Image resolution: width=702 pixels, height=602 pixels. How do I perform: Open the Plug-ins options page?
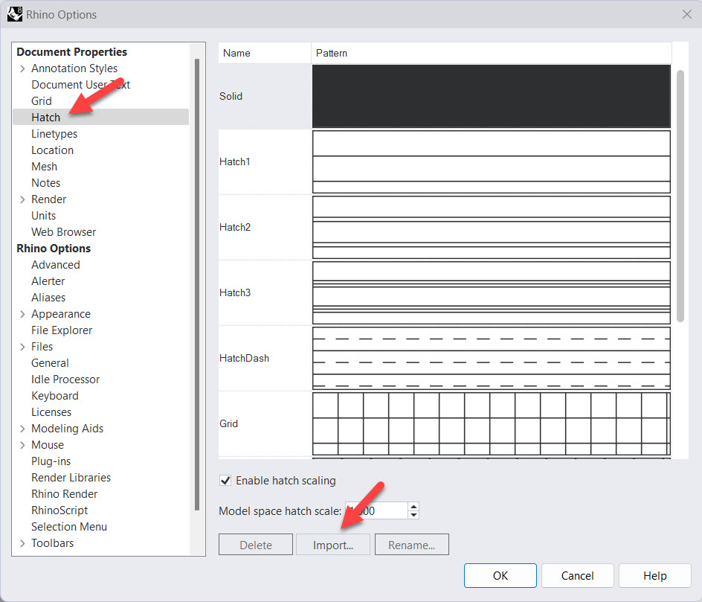click(x=51, y=461)
